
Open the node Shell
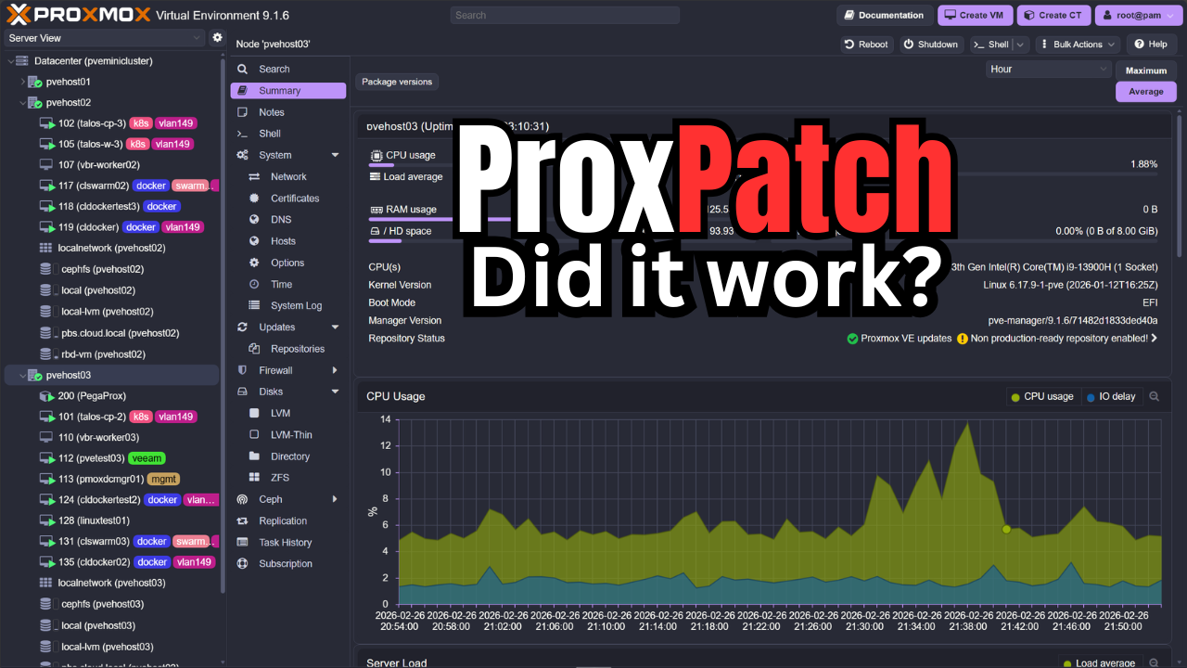point(268,133)
